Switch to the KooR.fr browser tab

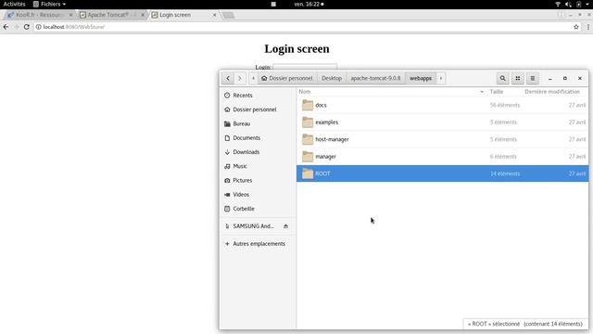40,15
